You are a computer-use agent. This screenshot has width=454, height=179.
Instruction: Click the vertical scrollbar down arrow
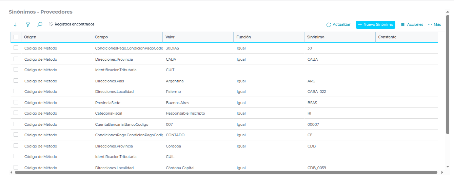448,166
